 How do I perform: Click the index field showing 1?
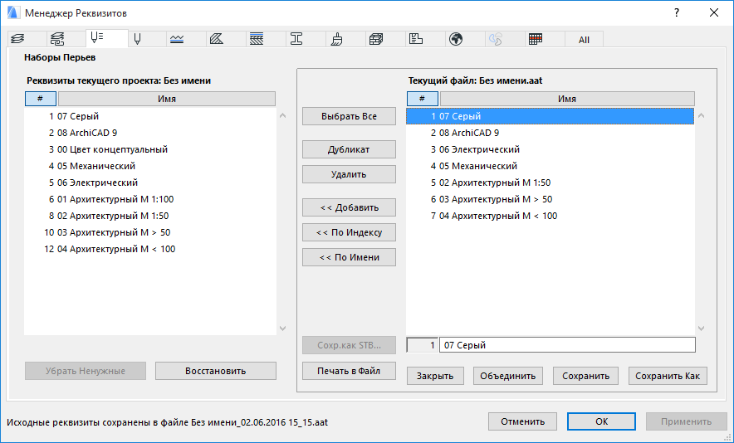[x=423, y=345]
